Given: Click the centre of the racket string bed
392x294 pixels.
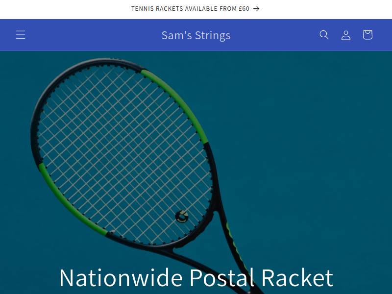Looking at the screenshot, I should click(125, 154).
